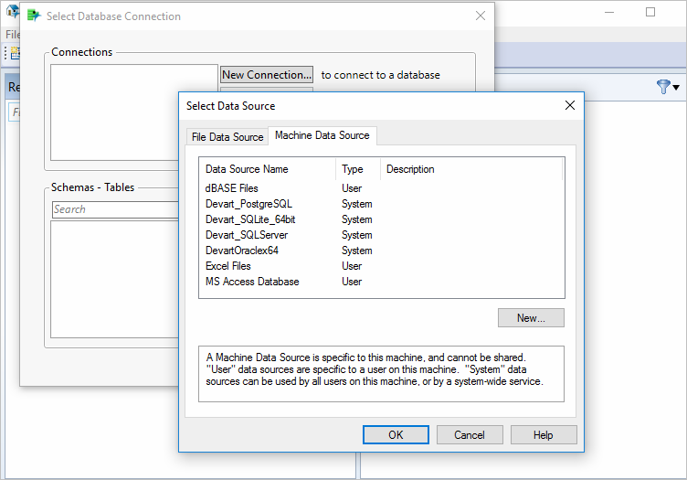Close the Select Data Source dialog

(x=570, y=105)
